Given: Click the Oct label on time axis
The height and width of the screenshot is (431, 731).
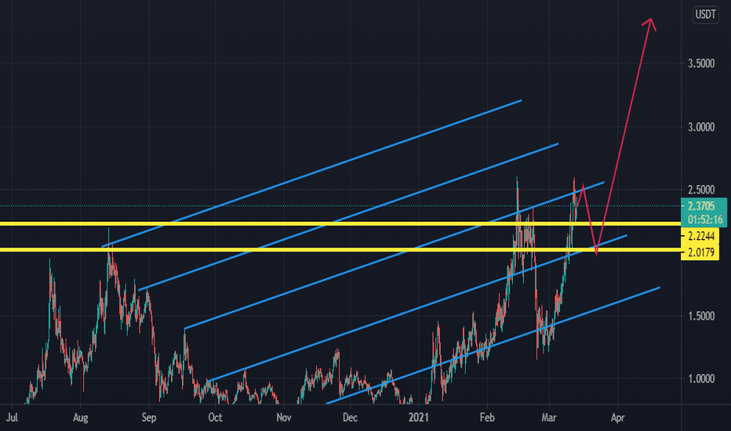Looking at the screenshot, I should pos(216,418).
